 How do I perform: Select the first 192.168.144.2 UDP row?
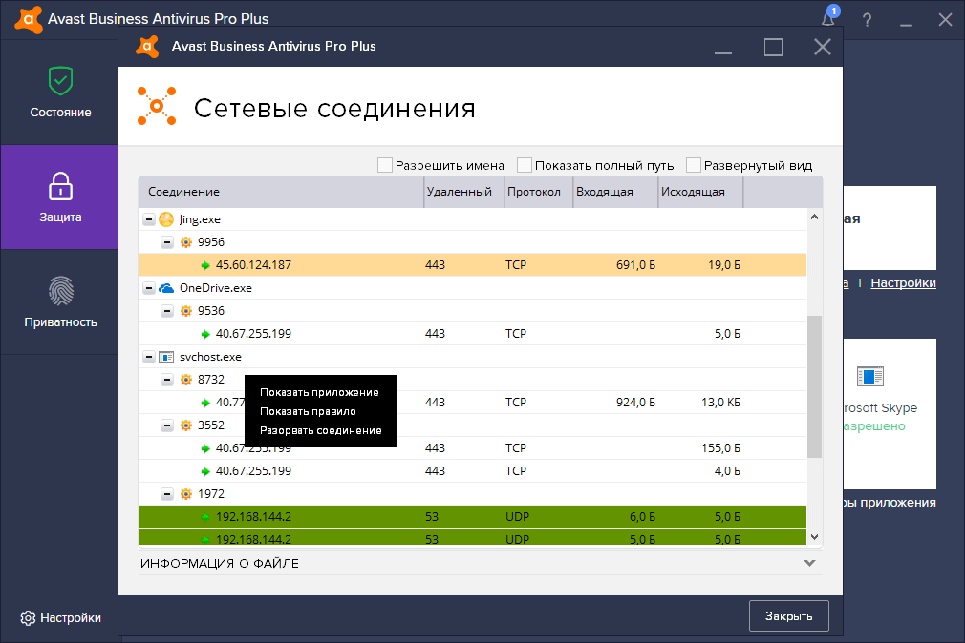coord(472,517)
